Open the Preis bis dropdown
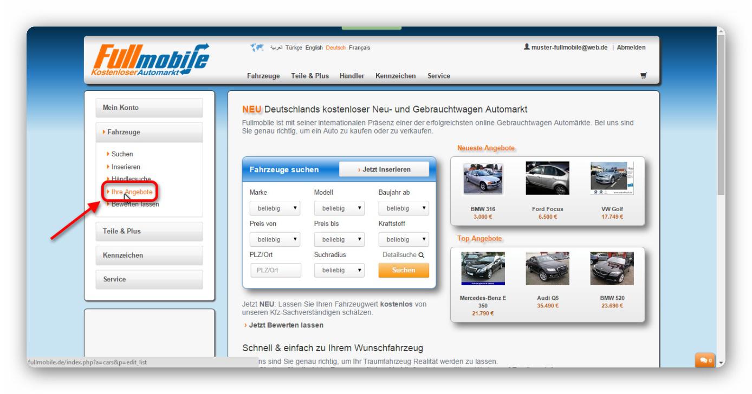This screenshot has width=752, height=394. click(x=339, y=239)
